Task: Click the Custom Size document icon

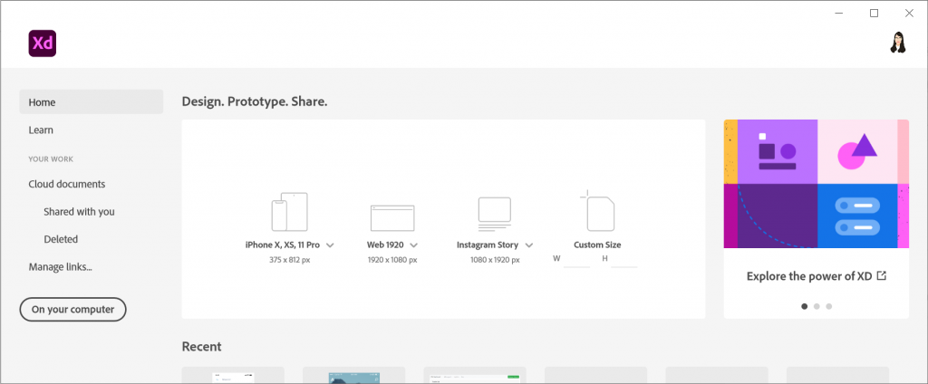Action: tap(597, 210)
